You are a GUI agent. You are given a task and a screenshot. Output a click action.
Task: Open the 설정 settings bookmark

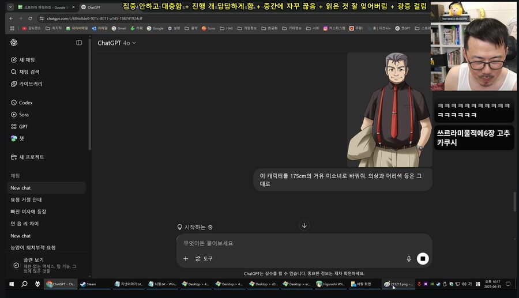coord(174,28)
